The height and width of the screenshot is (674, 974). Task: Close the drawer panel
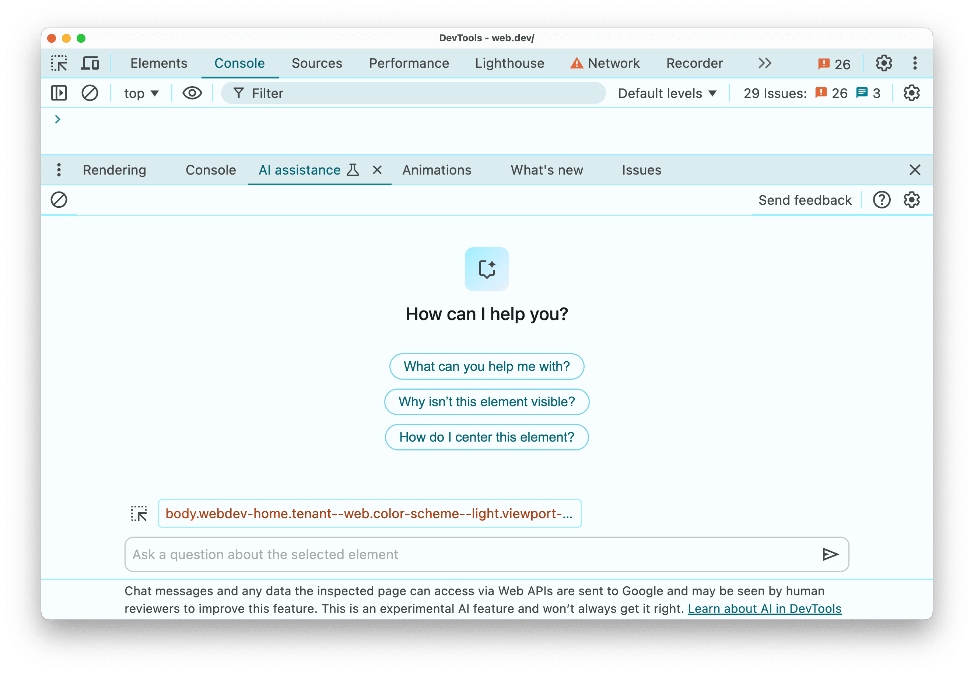914,170
